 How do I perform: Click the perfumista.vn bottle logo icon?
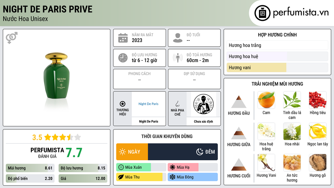point(262,13)
